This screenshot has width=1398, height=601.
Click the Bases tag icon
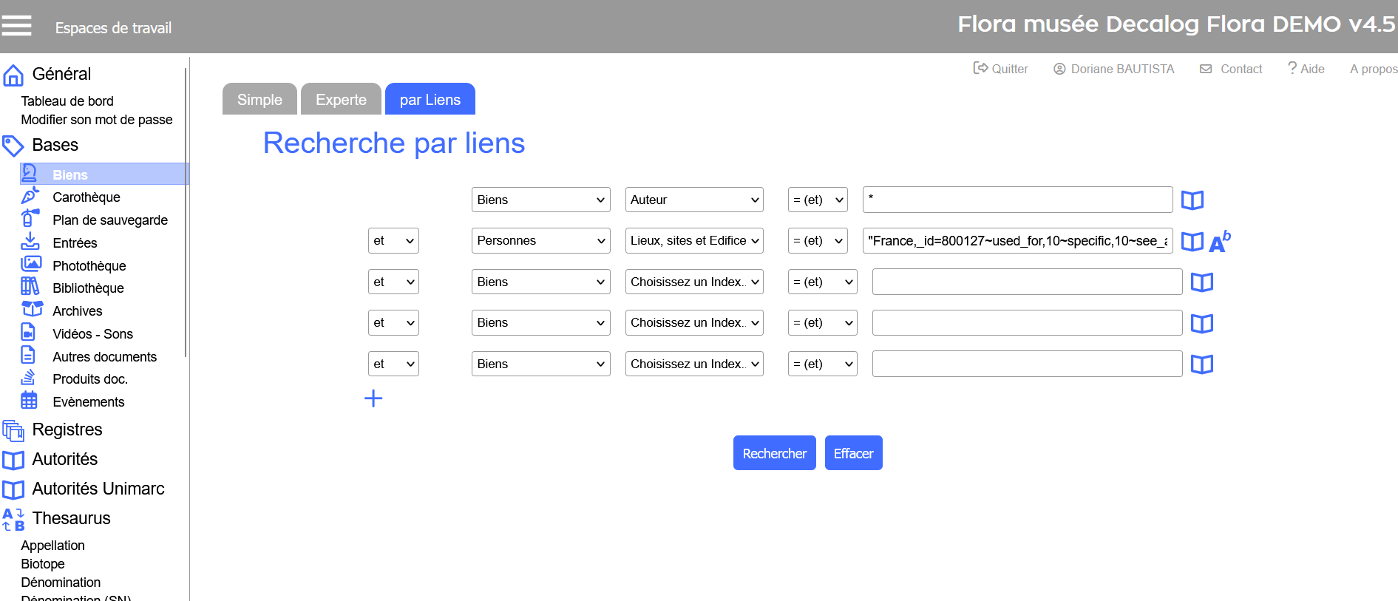click(x=13, y=146)
